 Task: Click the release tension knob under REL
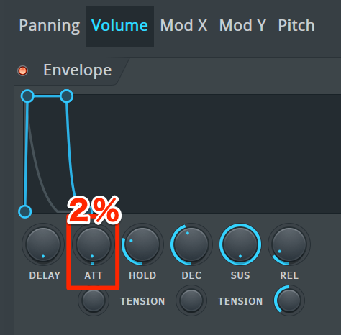coord(289,300)
